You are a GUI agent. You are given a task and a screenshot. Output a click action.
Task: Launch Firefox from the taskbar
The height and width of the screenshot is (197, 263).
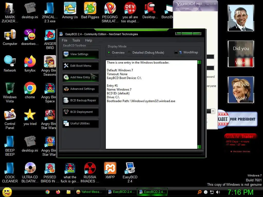[x=58, y=192]
